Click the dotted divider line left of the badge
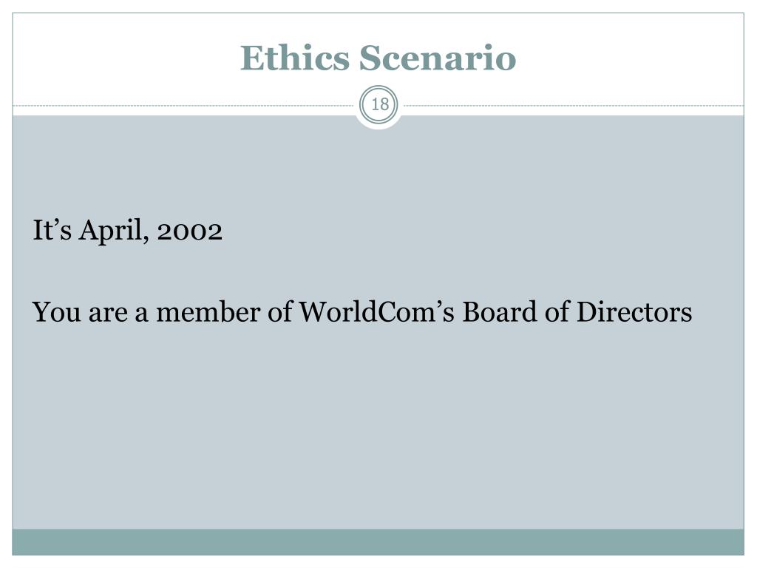 click(183, 105)
